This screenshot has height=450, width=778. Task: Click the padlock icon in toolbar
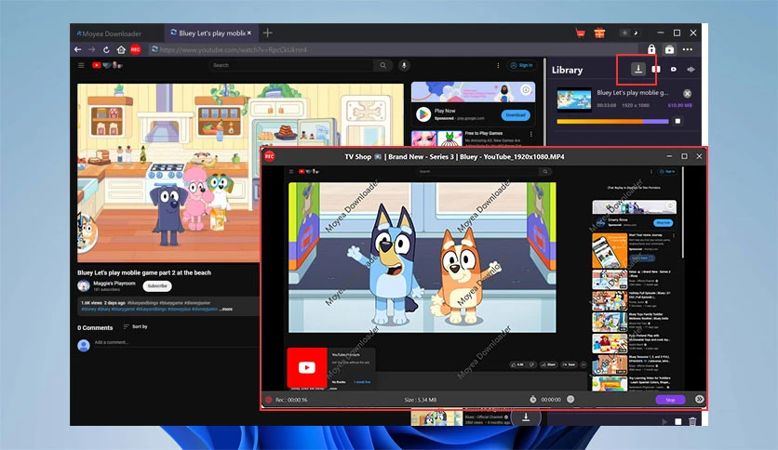651,49
